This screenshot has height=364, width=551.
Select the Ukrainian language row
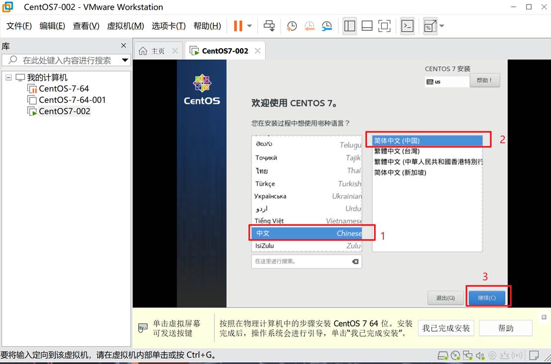pyautogui.click(x=306, y=196)
